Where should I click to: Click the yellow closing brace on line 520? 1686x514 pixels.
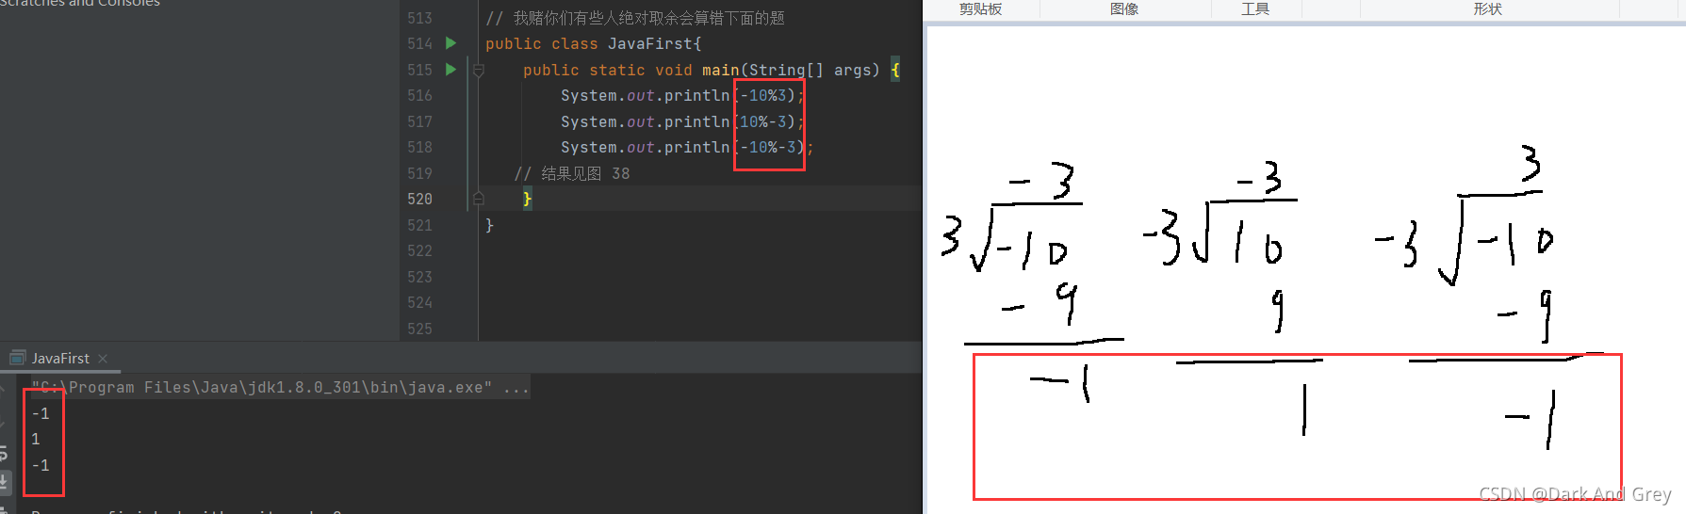[527, 199]
